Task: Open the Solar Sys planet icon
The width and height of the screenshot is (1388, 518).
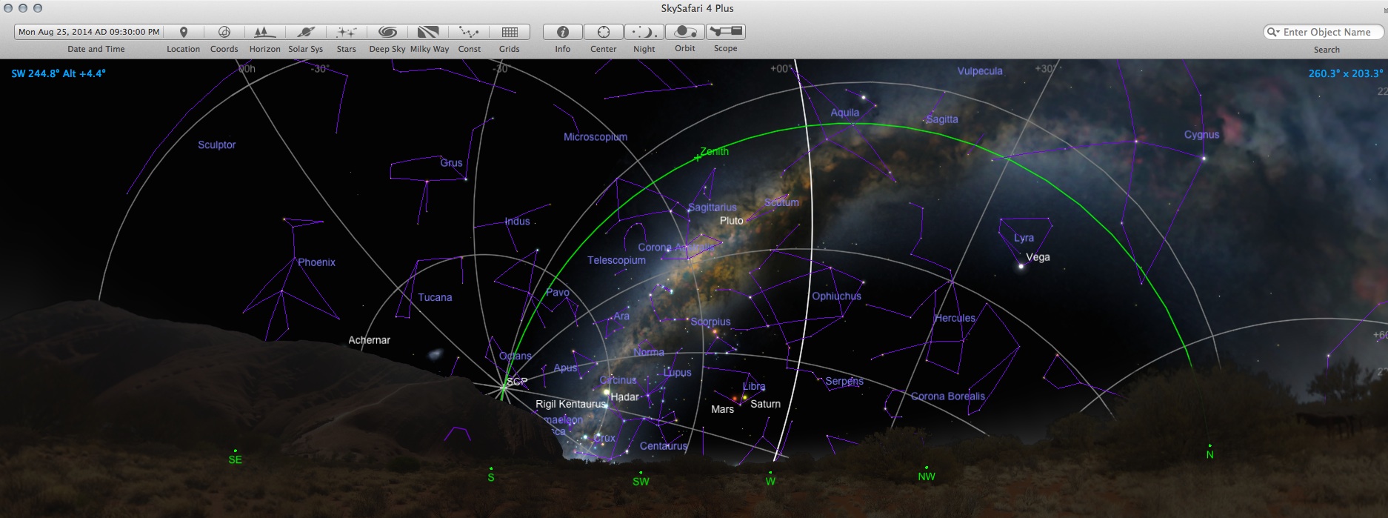Action: [x=306, y=32]
